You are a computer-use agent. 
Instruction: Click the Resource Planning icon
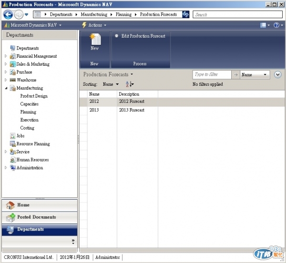click(x=13, y=144)
